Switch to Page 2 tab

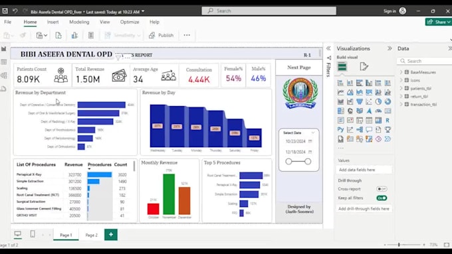(x=91, y=235)
